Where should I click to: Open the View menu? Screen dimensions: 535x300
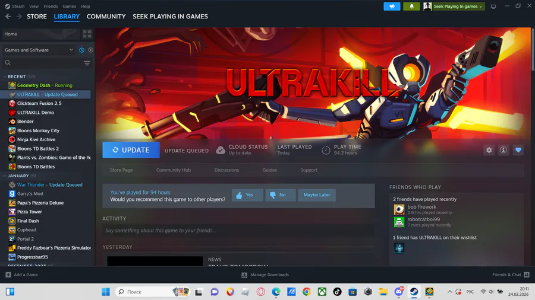pos(34,6)
